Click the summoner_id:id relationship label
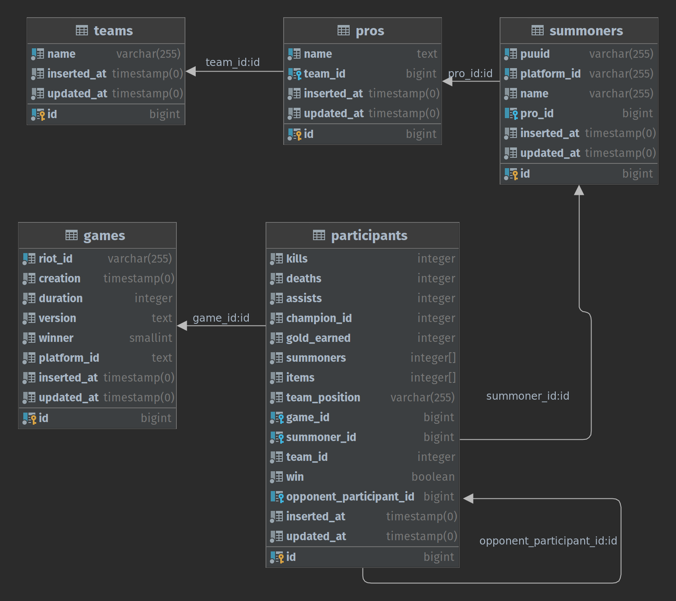This screenshot has width=676, height=601. [x=527, y=396]
